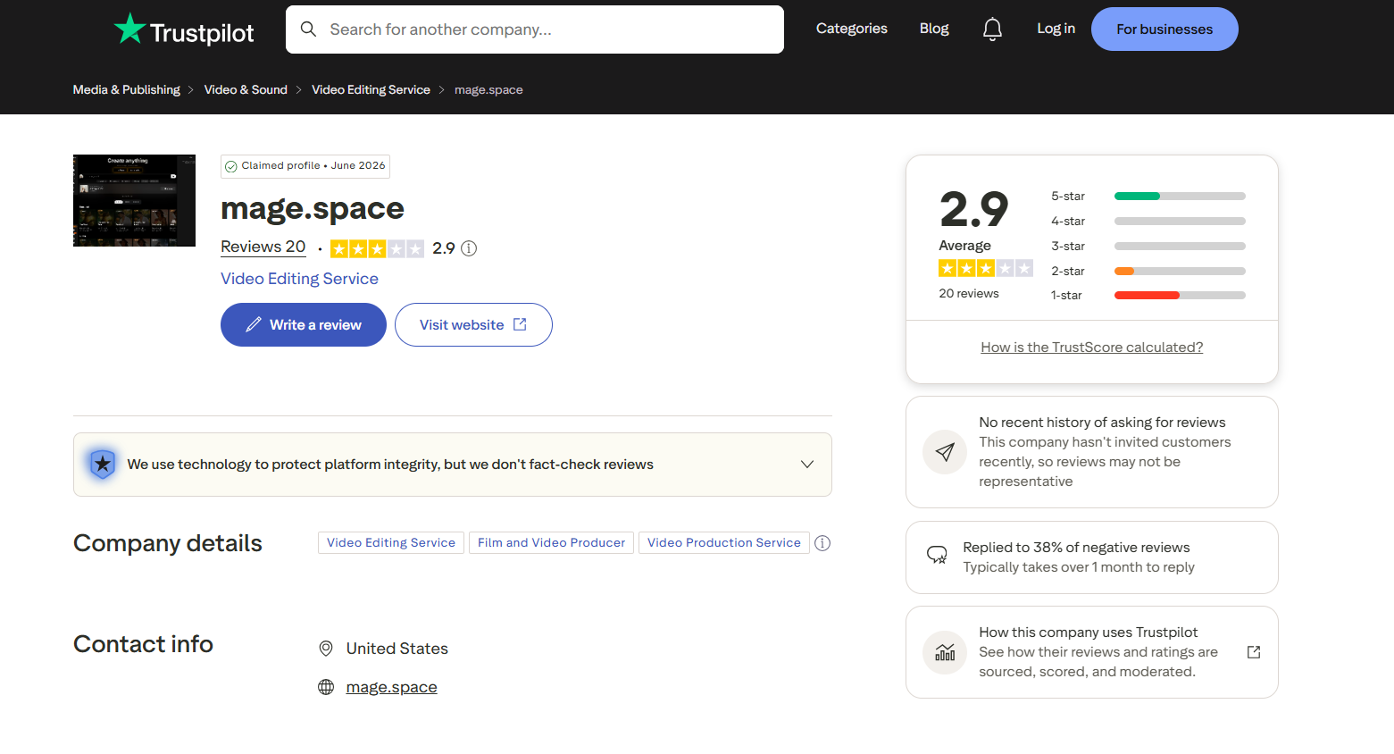Open the Categories menu
Screen dimensions: 1394x754
point(852,29)
